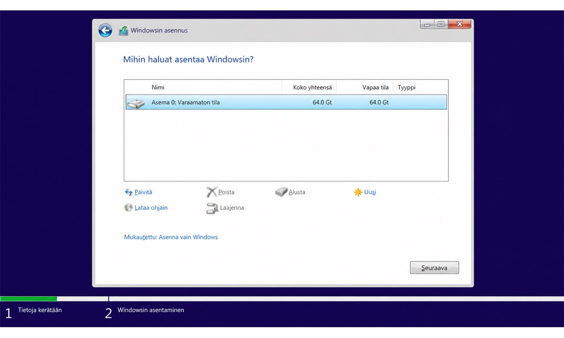The image size is (564, 338).
Task: Click the Mihin haluat asentaa Windowsin heading
Action: [188, 60]
